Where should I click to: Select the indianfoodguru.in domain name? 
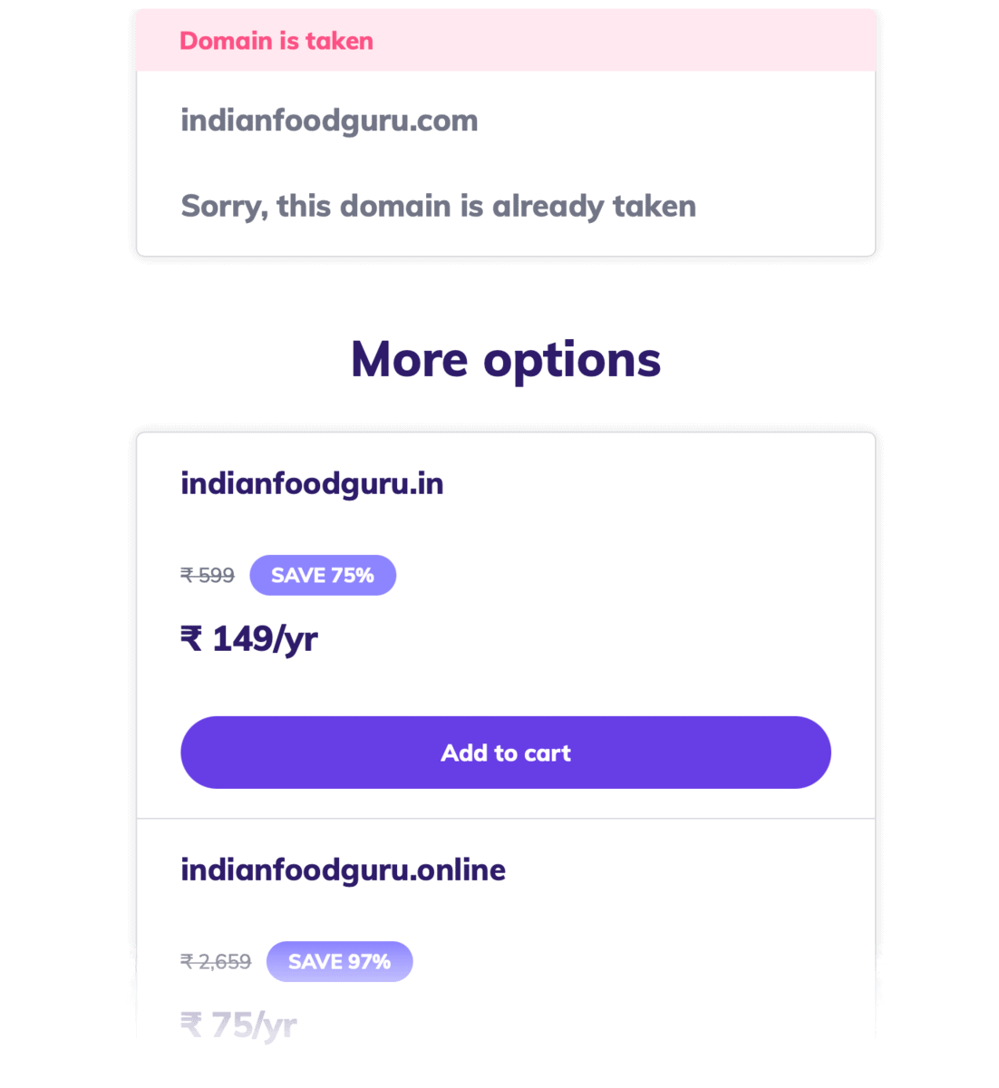click(311, 482)
